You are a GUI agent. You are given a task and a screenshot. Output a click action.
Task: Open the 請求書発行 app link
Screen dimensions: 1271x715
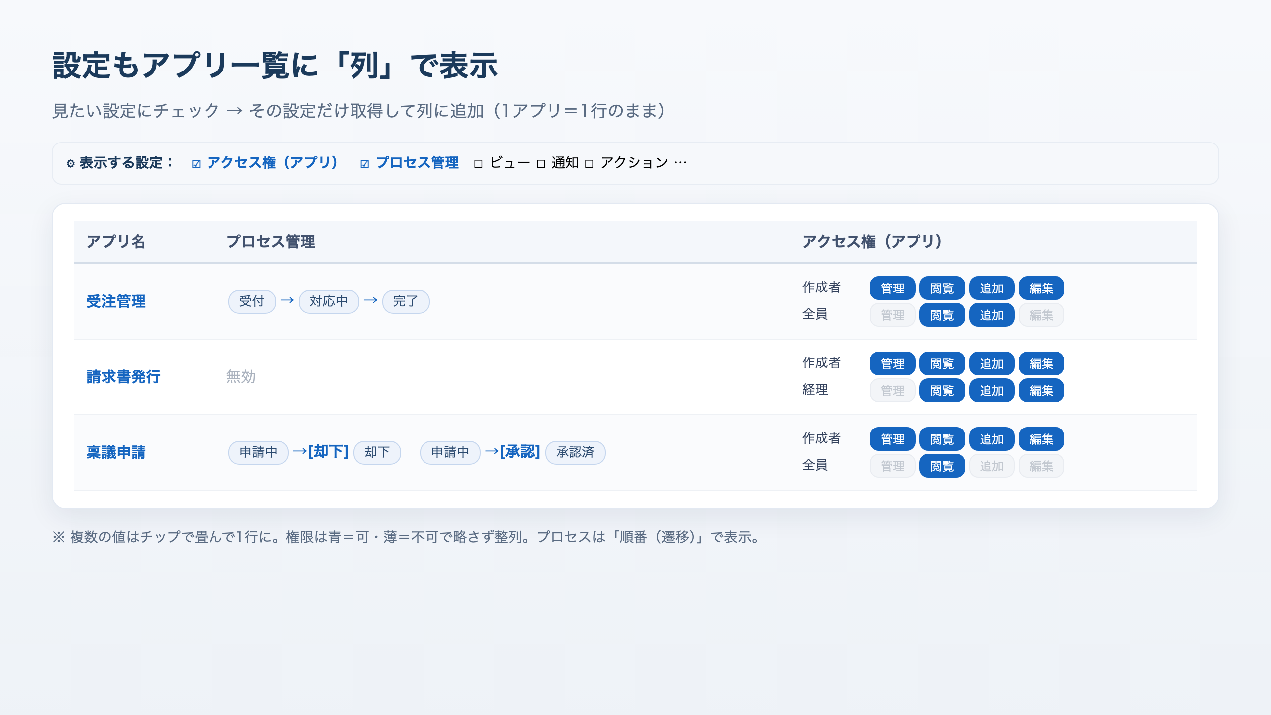coord(124,377)
